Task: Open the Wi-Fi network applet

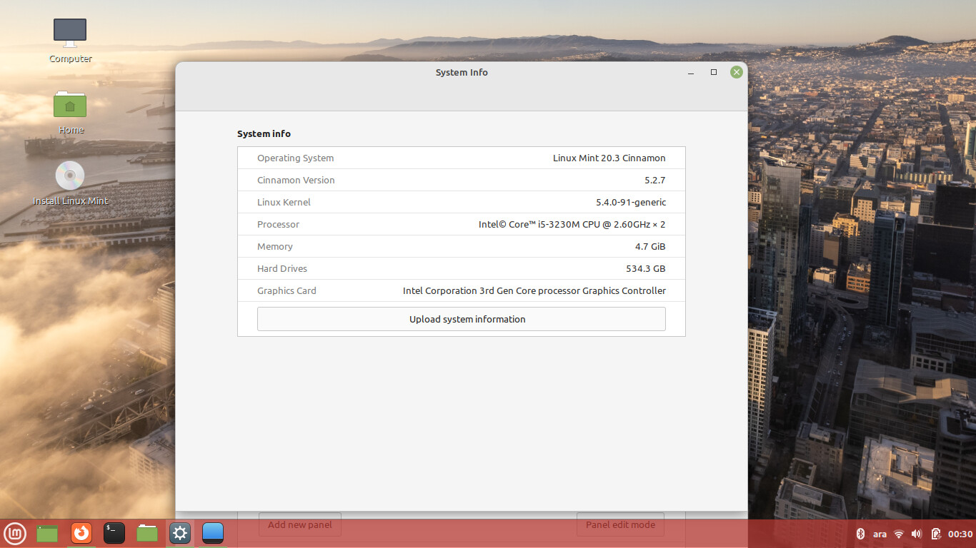Action: pyautogui.click(x=899, y=534)
